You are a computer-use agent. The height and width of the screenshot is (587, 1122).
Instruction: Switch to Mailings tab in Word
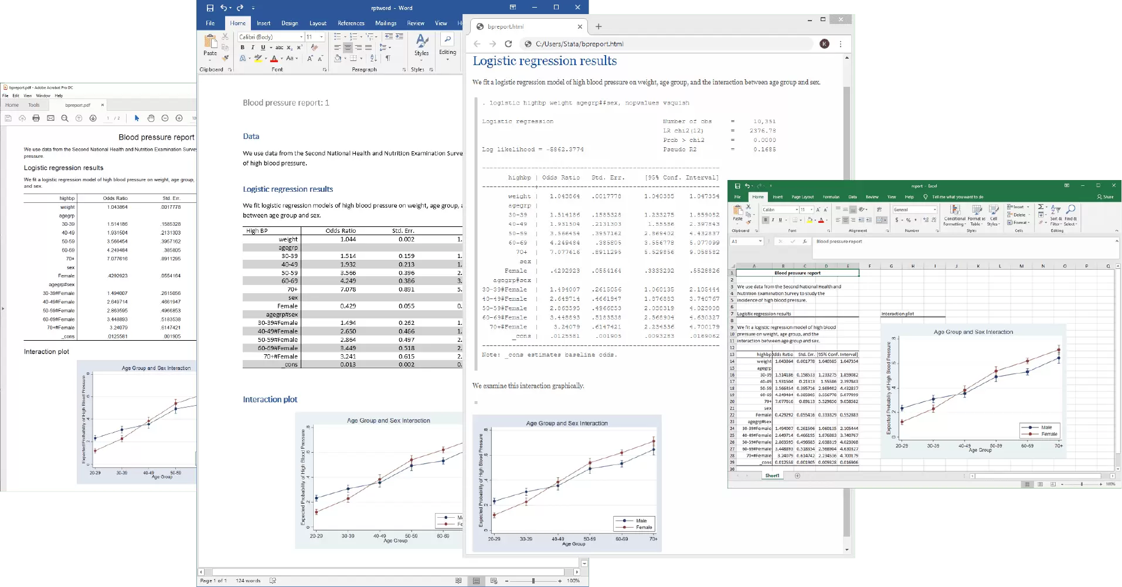[x=386, y=23]
